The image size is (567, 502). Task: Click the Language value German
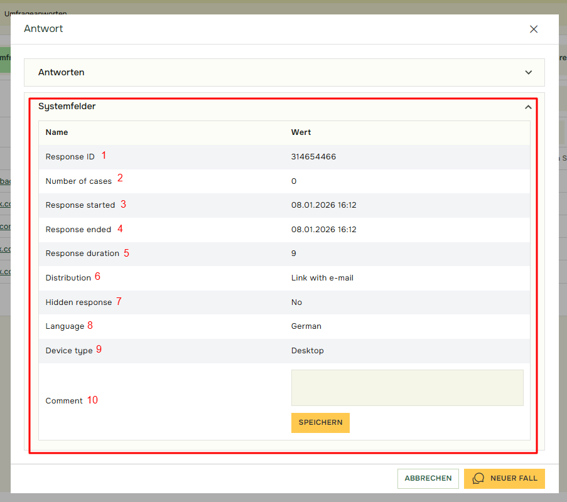pyautogui.click(x=306, y=326)
